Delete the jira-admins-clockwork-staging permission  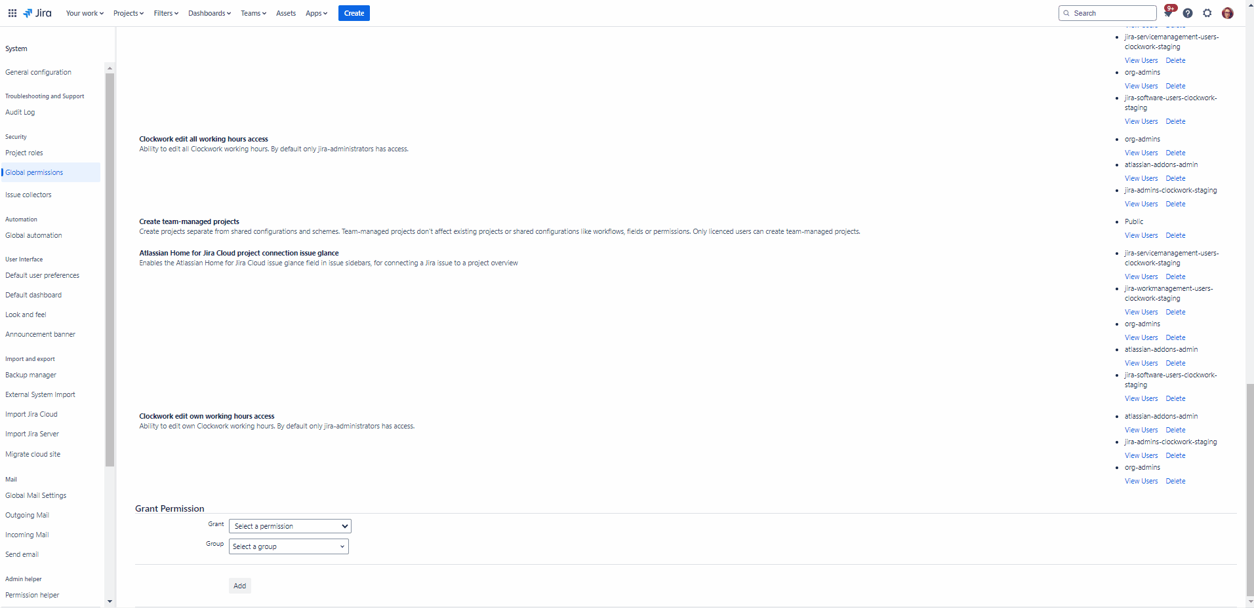point(1175,204)
